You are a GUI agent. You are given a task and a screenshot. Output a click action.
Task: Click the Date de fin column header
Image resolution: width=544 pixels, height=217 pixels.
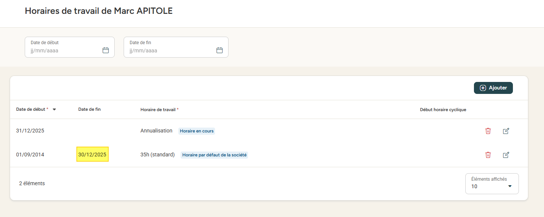coord(90,110)
